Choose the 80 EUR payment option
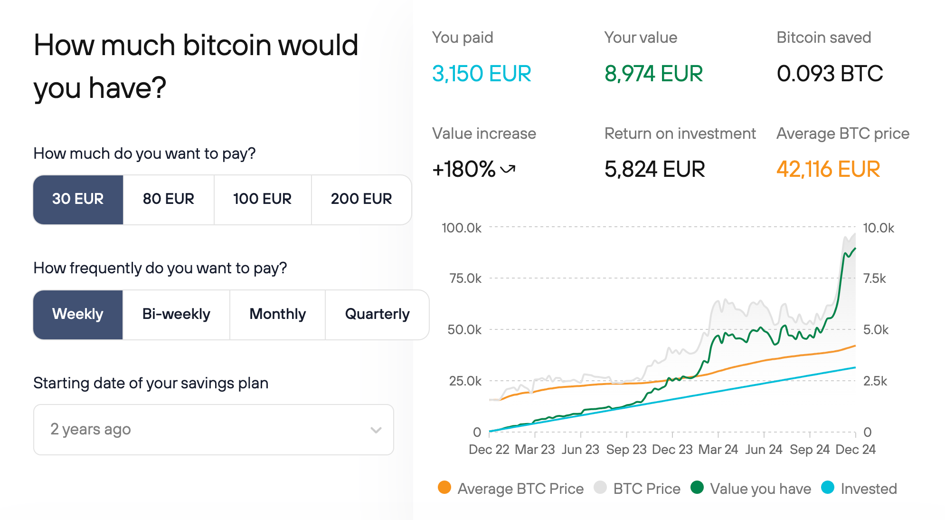The height and width of the screenshot is (520, 945). [x=169, y=199]
